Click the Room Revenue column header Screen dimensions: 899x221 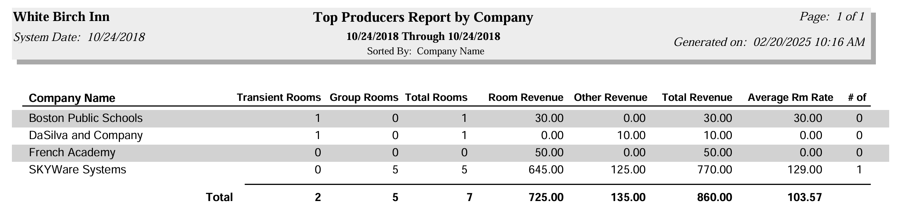526,97
